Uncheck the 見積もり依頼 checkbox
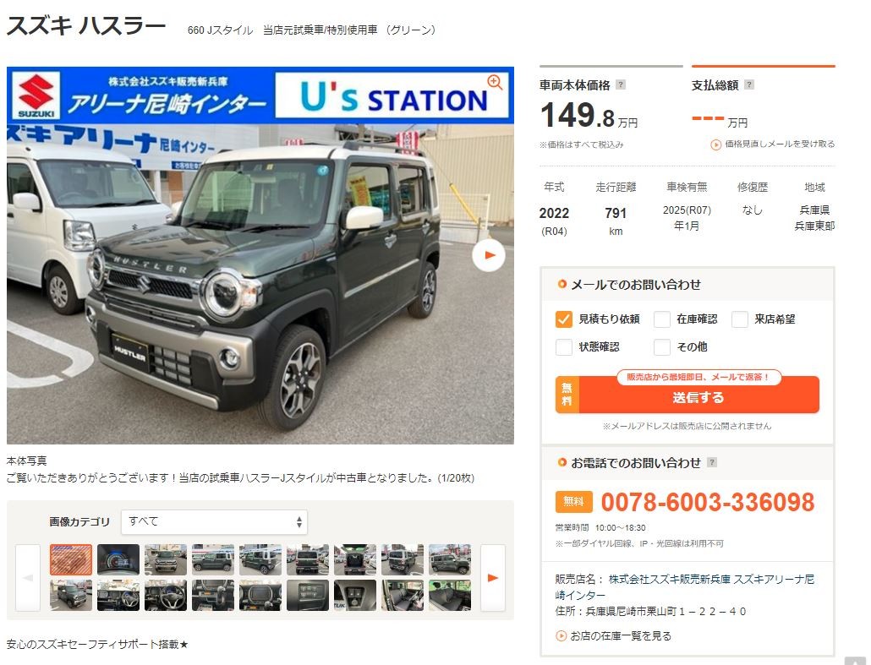Screen dimensions: 871x665 (x=563, y=319)
